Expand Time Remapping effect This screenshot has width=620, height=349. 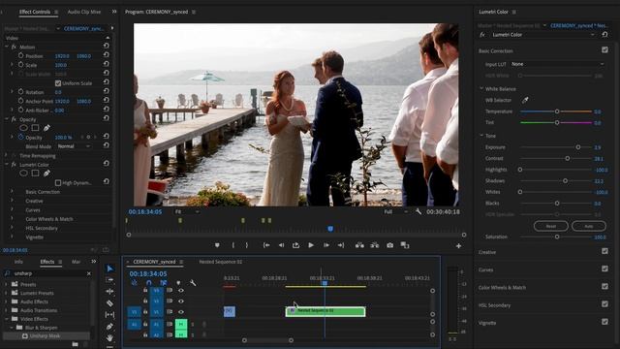pyautogui.click(x=6, y=155)
